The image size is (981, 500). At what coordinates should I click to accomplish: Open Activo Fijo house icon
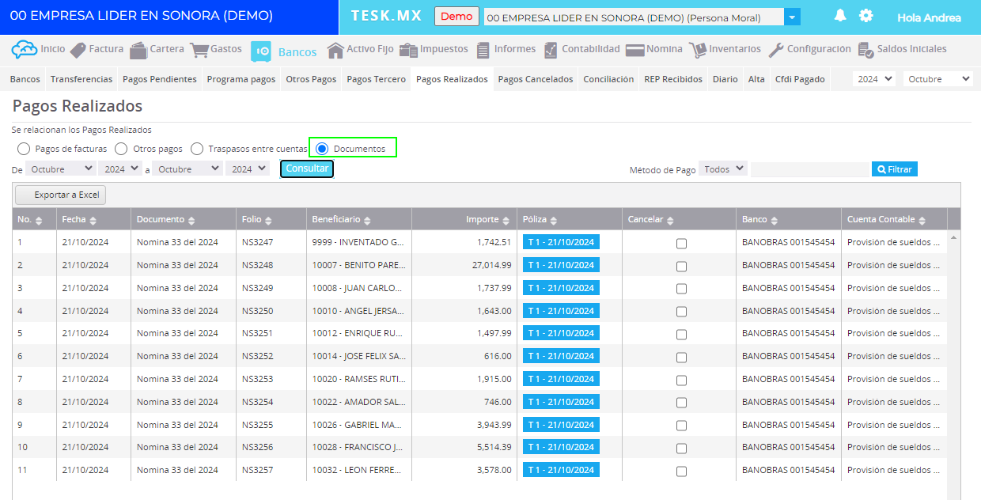[335, 50]
